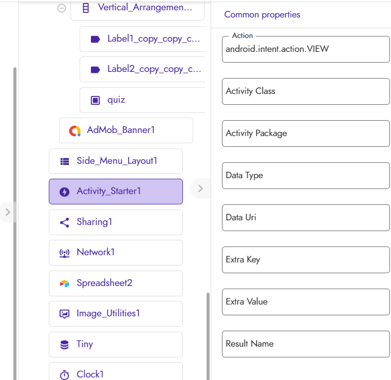Viewport: 391px width, 380px height.
Task: Focus the Data Uri text field
Action: [306, 218]
